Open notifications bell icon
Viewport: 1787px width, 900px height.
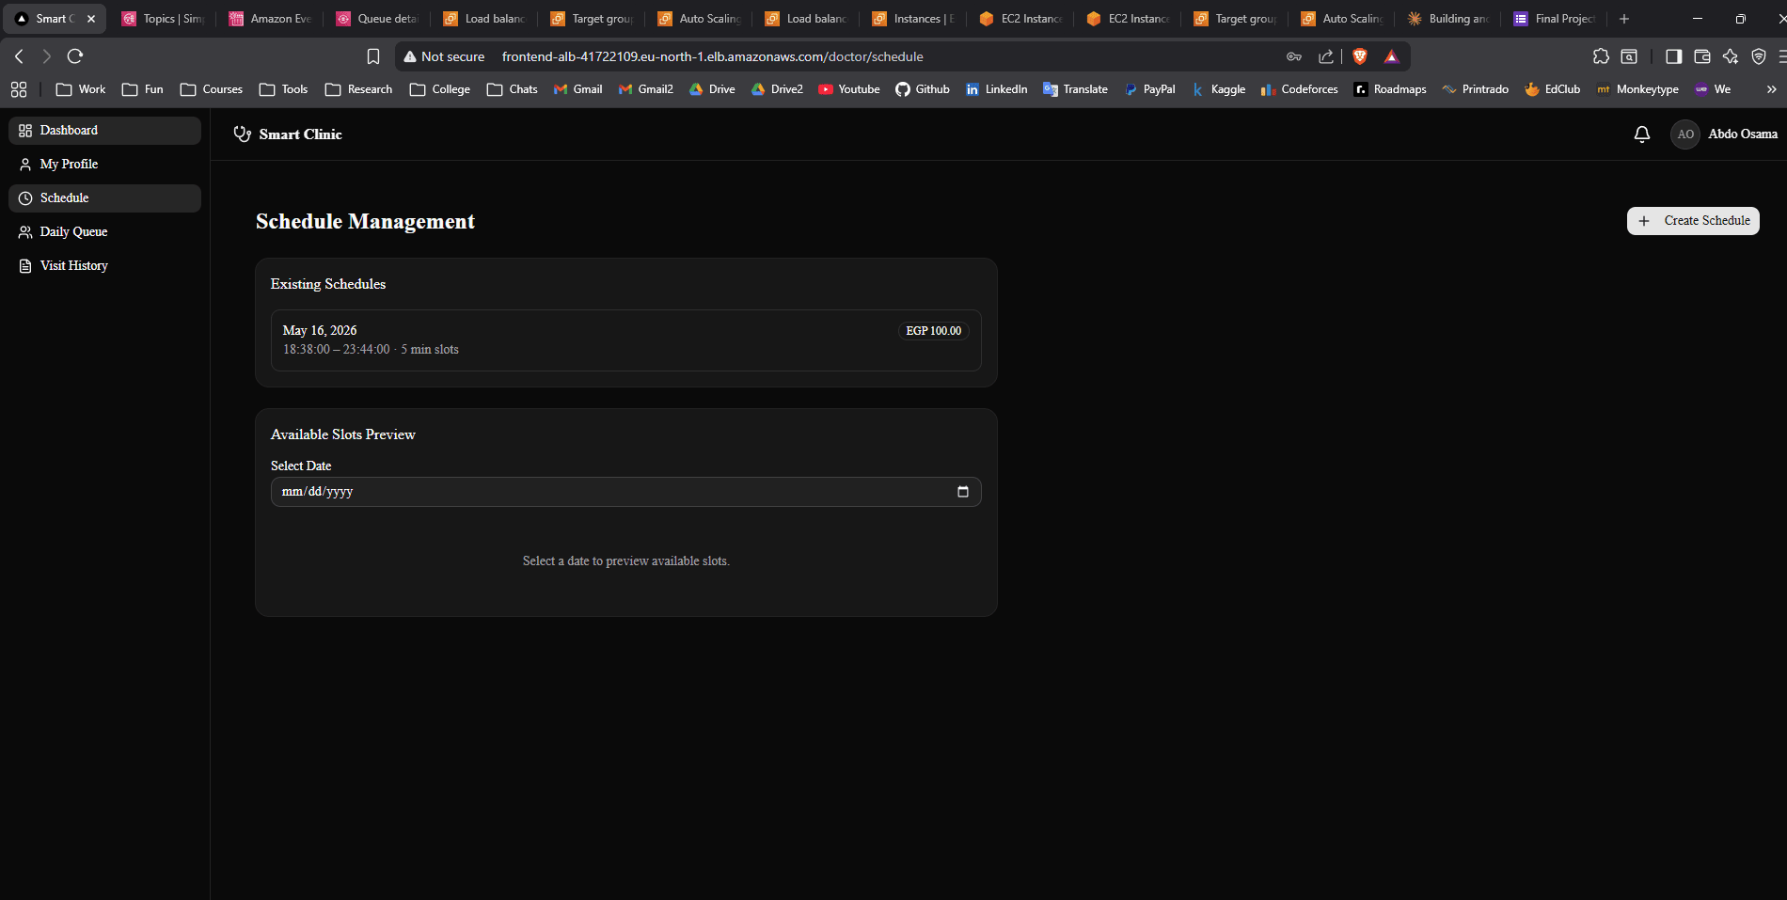click(1642, 134)
